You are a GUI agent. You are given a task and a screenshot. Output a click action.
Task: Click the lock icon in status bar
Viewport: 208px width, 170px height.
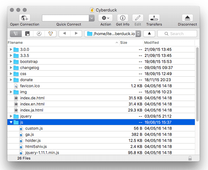190,158
